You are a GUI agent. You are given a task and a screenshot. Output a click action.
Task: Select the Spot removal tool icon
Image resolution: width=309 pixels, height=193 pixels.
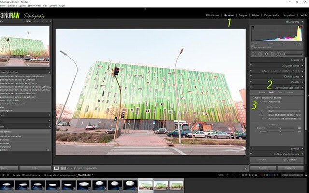point(261,54)
